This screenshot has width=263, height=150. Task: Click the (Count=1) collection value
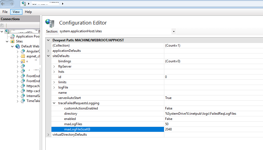click(x=173, y=45)
